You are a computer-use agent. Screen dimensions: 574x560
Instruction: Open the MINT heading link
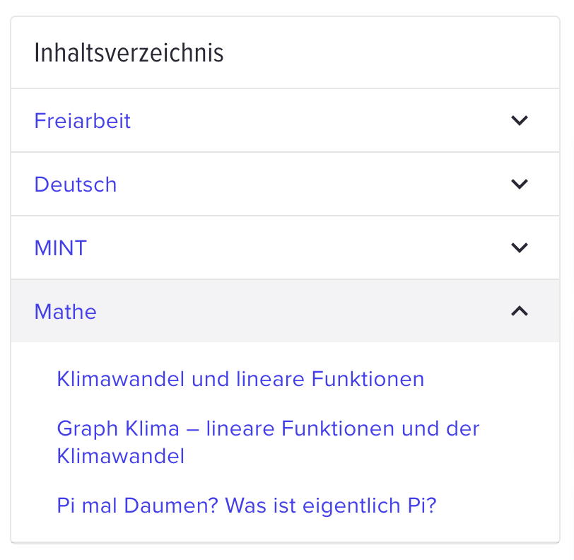pyautogui.click(x=60, y=247)
